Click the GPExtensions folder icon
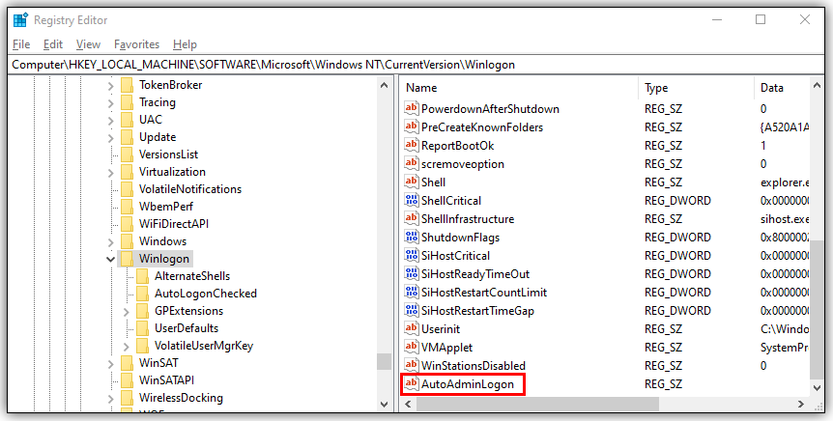This screenshot has width=833, height=421. tap(142, 311)
